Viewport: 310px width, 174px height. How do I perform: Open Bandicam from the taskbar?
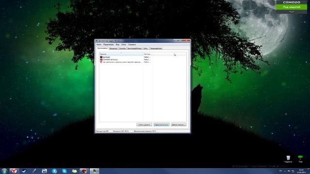[x=84, y=171]
